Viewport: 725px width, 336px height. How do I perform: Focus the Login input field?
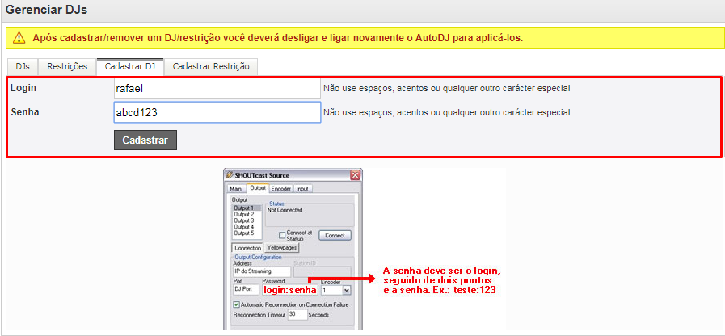217,88
